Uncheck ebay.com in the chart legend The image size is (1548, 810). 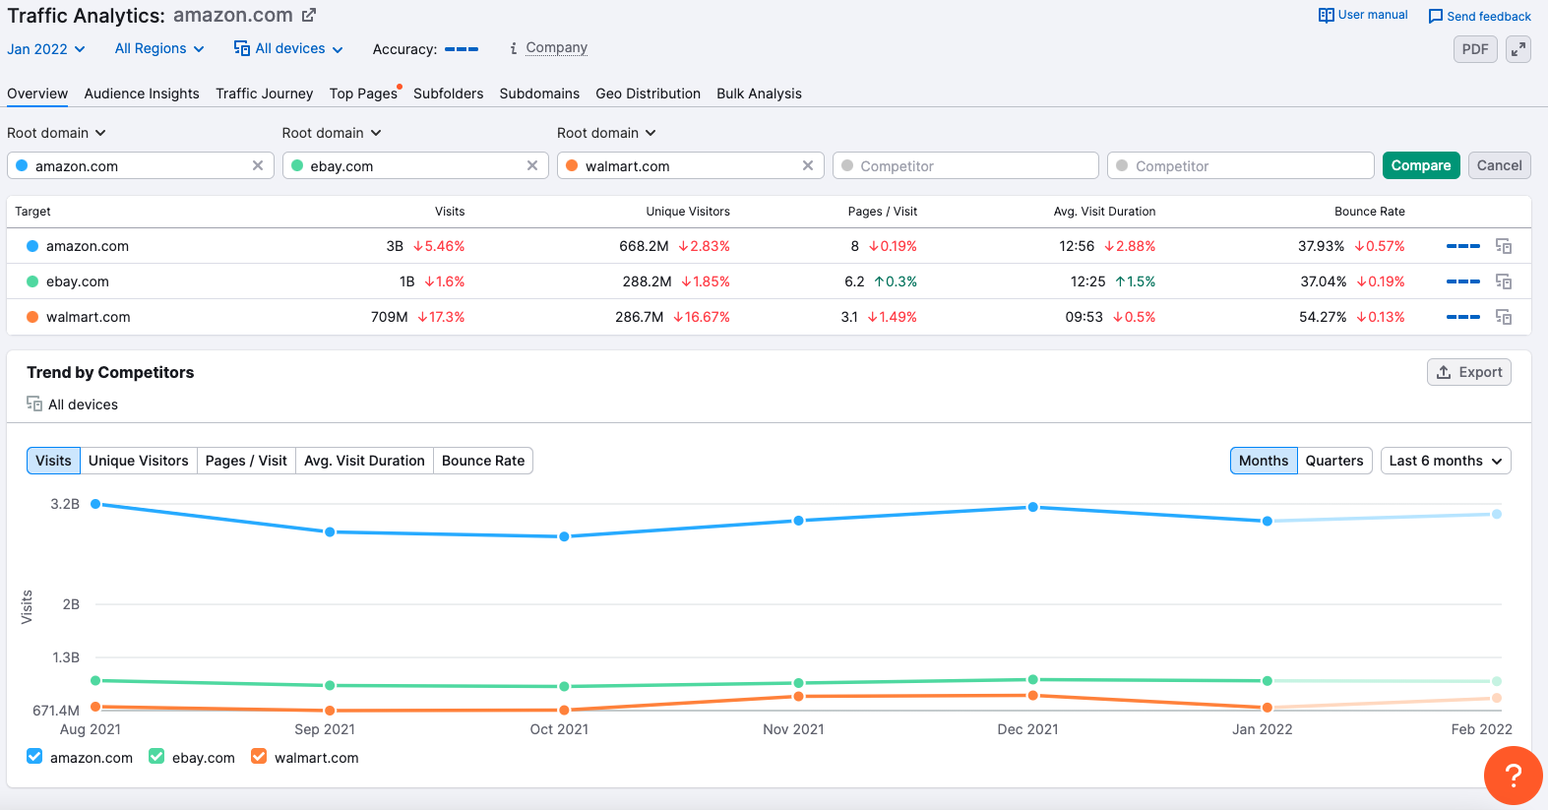[156, 756]
